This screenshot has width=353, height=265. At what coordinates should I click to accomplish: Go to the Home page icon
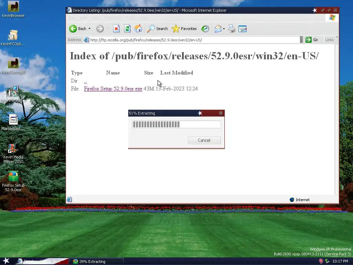(x=138, y=29)
